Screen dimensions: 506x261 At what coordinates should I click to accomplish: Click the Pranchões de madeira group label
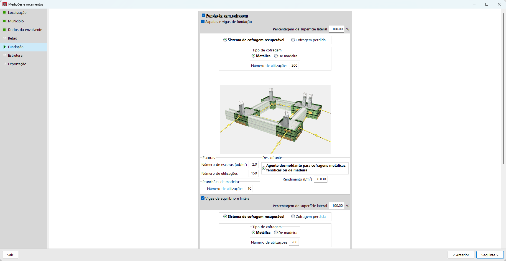coord(221,182)
